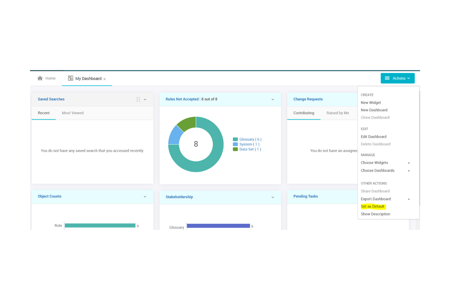
Task: Open Choose Widgets submenu
Action: 385,163
